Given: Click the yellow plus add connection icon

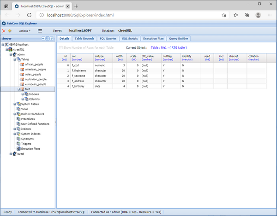Looking at the screenshot, I should coord(10,31).
